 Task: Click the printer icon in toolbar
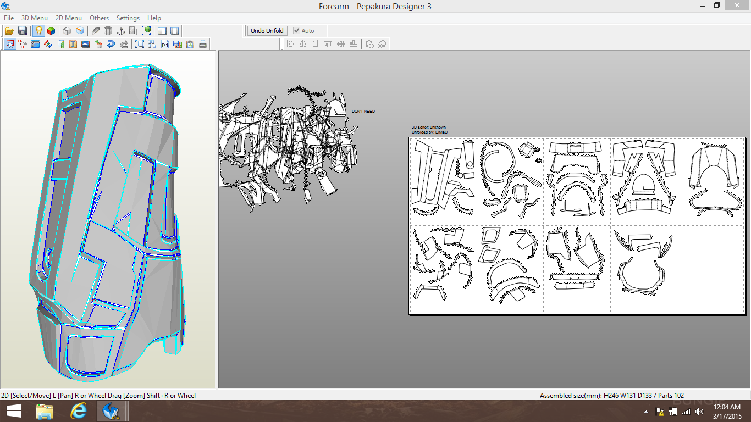point(203,45)
